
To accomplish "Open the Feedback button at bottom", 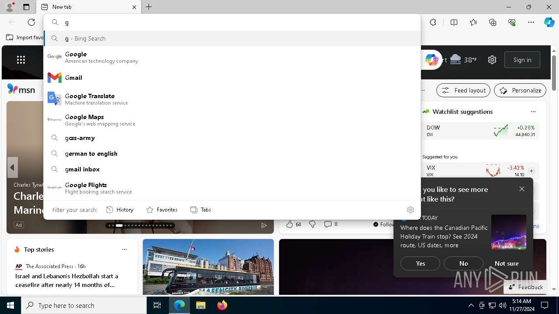I will 525,287.
